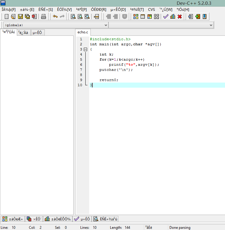225x230 pixels.
Task: Click the green plus add-file icon
Action: [198, 17]
